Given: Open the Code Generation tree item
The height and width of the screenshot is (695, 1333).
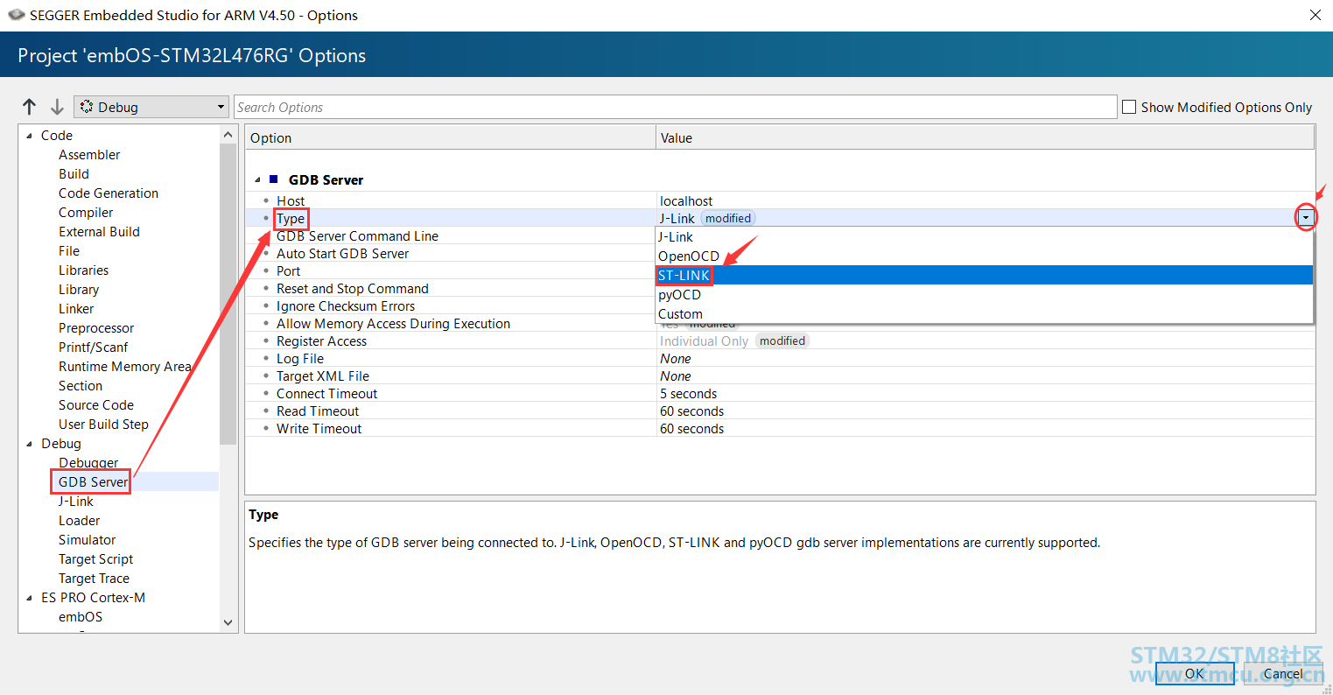Looking at the screenshot, I should pos(109,193).
